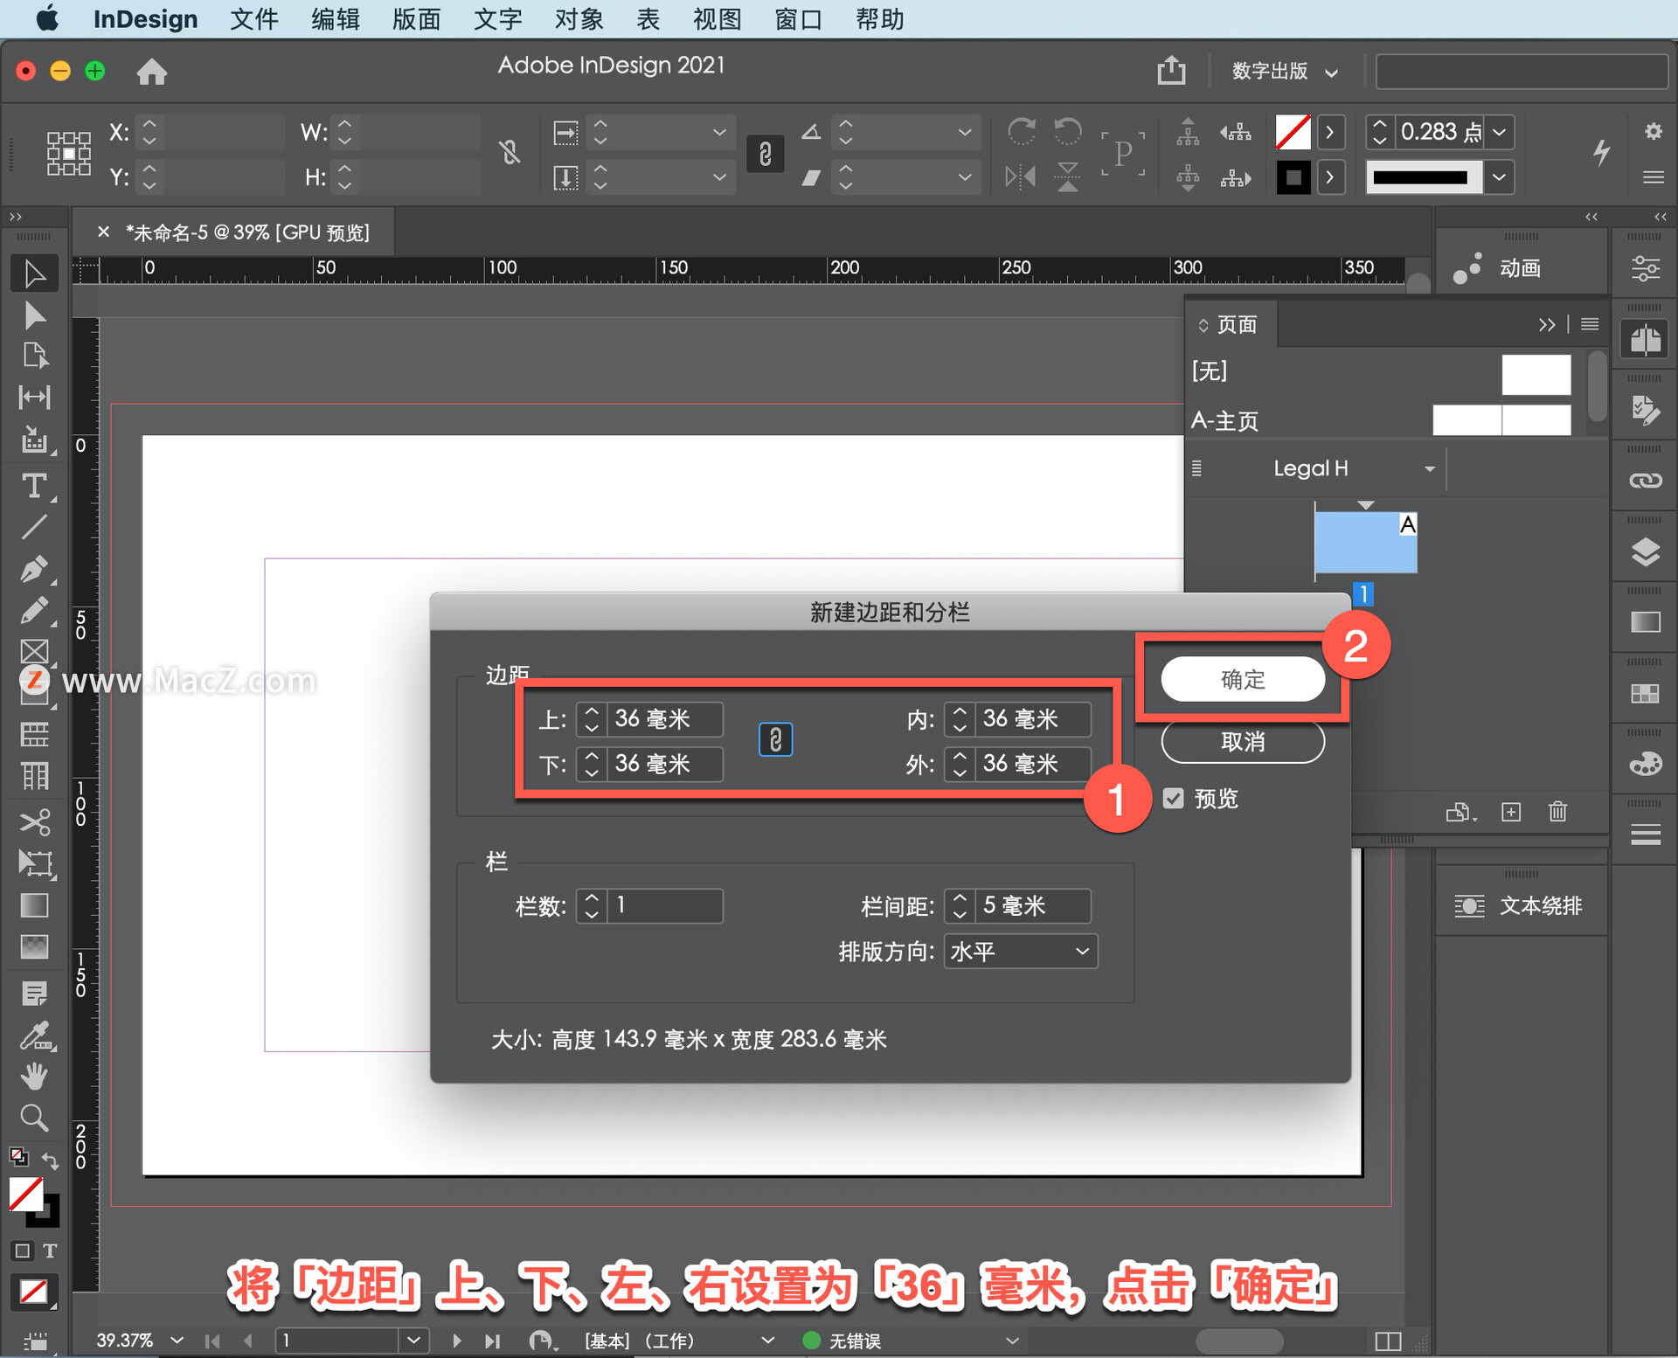Screen dimensions: 1678x1358
Task: Open the 数字出版 workspace dropdown
Action: coord(1284,71)
